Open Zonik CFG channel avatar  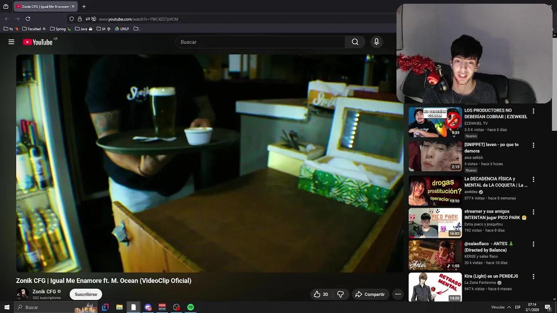point(22,294)
